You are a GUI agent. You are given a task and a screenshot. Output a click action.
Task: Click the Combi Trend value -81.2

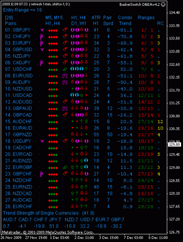[125, 30]
